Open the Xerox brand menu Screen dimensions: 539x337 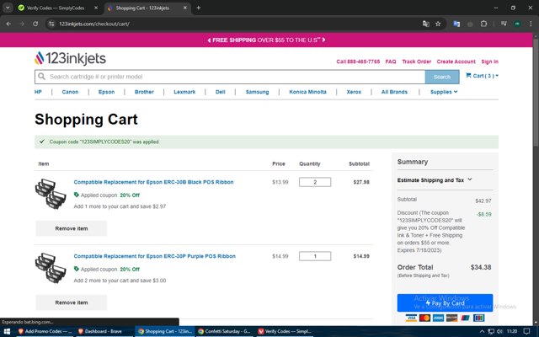pos(354,92)
